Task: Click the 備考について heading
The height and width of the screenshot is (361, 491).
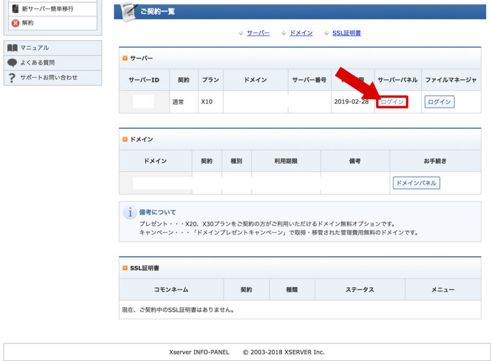Action: (157, 212)
